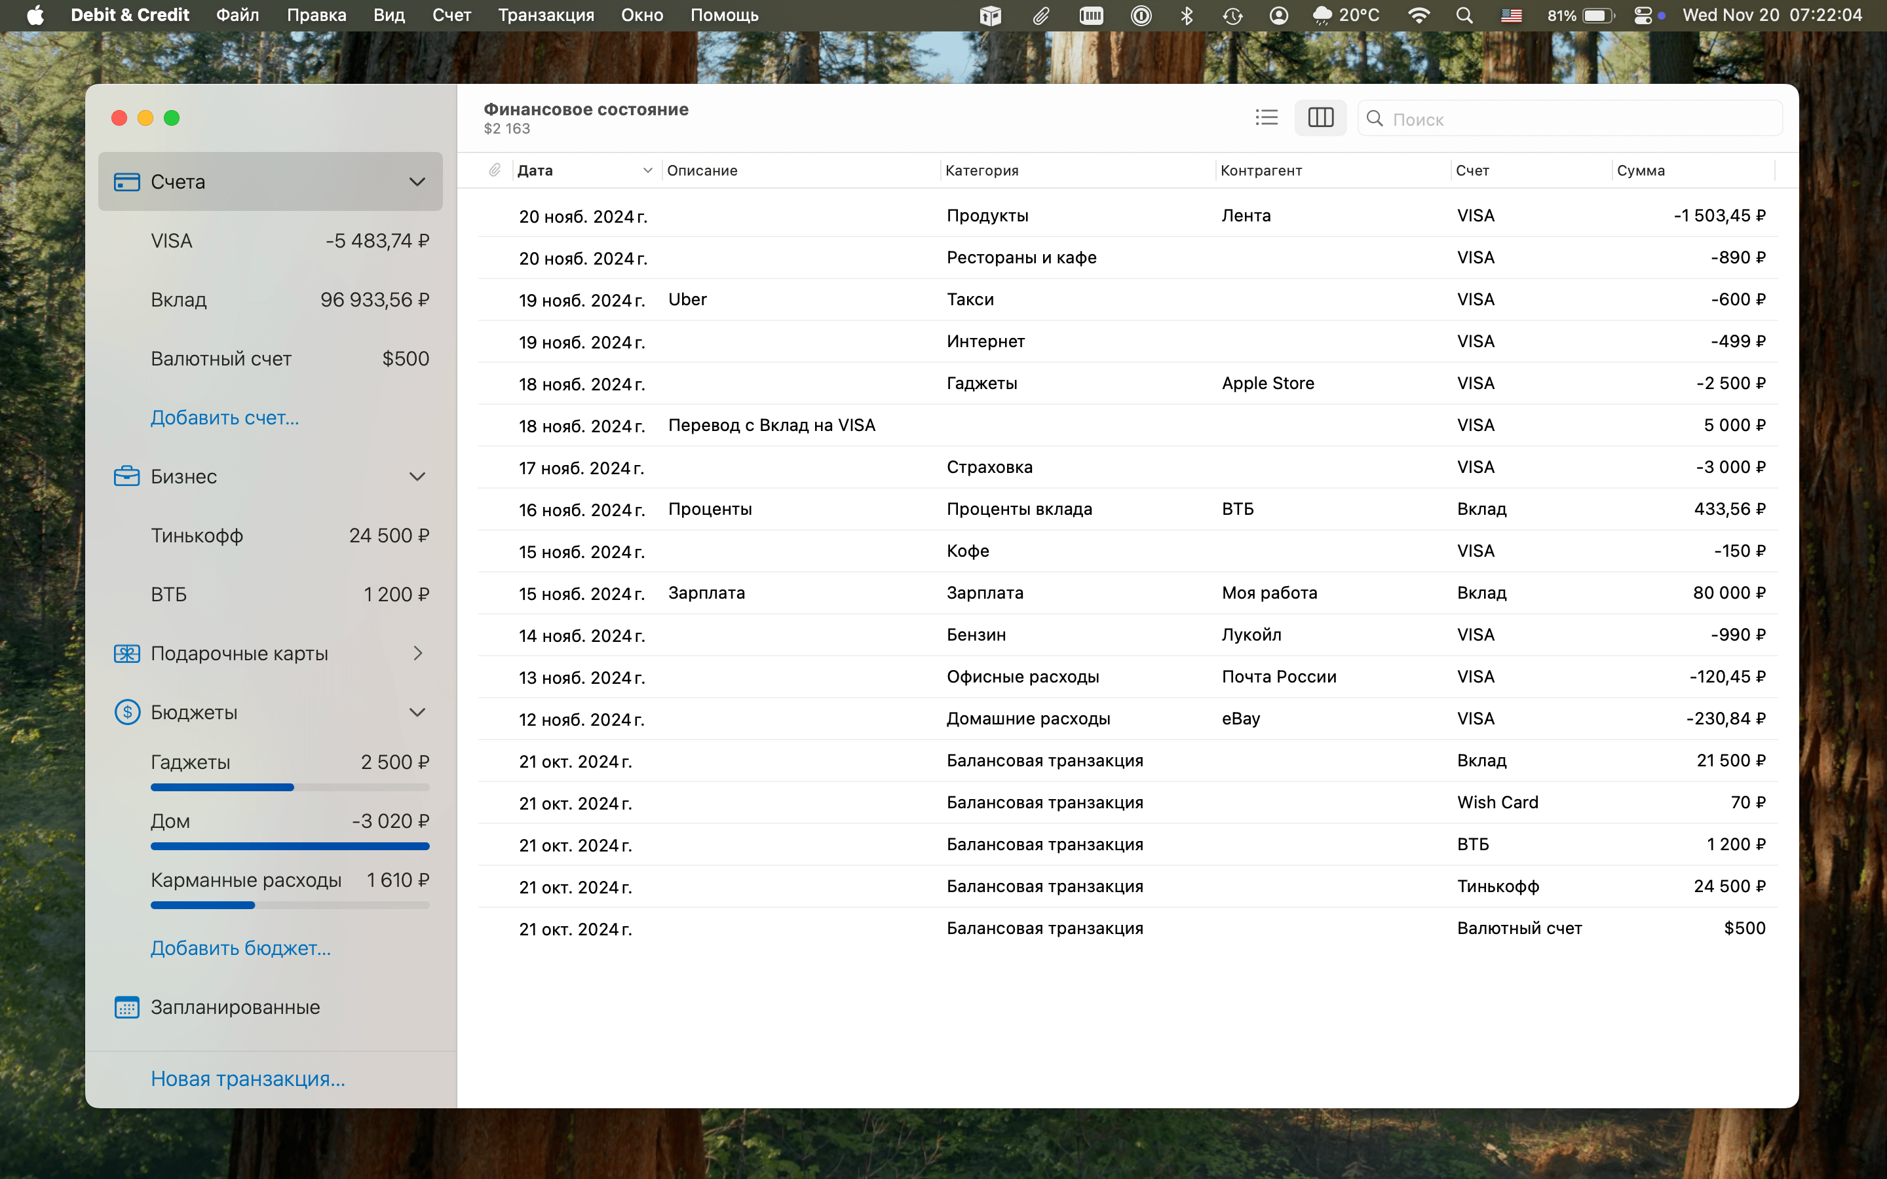The image size is (1887, 1179).
Task: Select the Зарплата 80 000 ₽ transaction
Action: 1128,593
